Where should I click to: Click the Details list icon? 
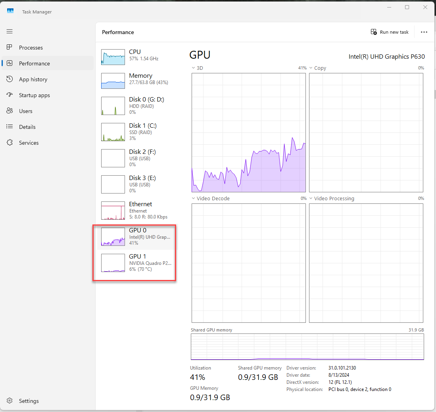coord(10,126)
